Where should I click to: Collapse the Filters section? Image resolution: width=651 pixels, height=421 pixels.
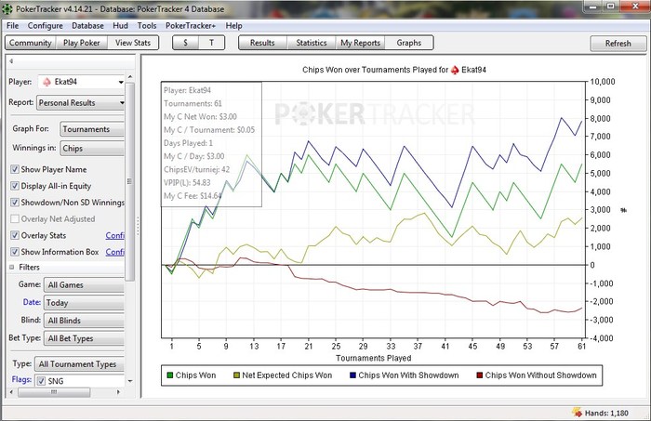[11, 267]
